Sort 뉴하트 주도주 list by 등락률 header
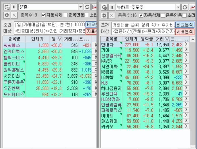The image size is (197, 149). click(x=147, y=39)
